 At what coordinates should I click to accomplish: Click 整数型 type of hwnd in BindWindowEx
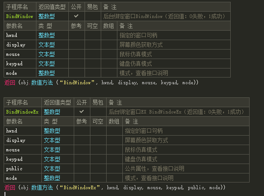tap(52, 131)
